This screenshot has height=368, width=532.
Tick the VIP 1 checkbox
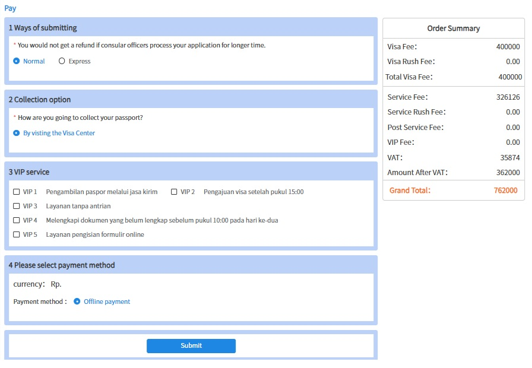(x=17, y=192)
